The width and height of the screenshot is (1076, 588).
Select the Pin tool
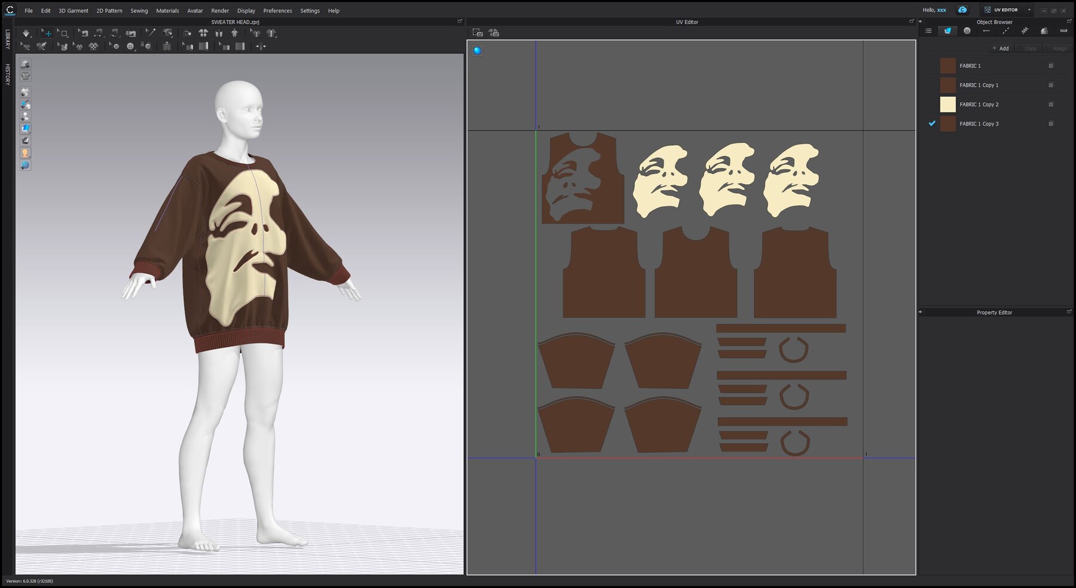[151, 33]
